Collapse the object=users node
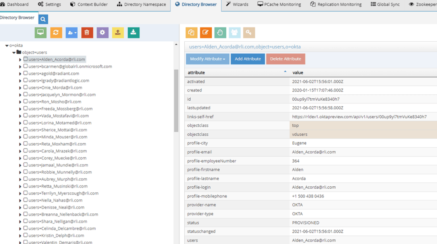 click(x=14, y=53)
